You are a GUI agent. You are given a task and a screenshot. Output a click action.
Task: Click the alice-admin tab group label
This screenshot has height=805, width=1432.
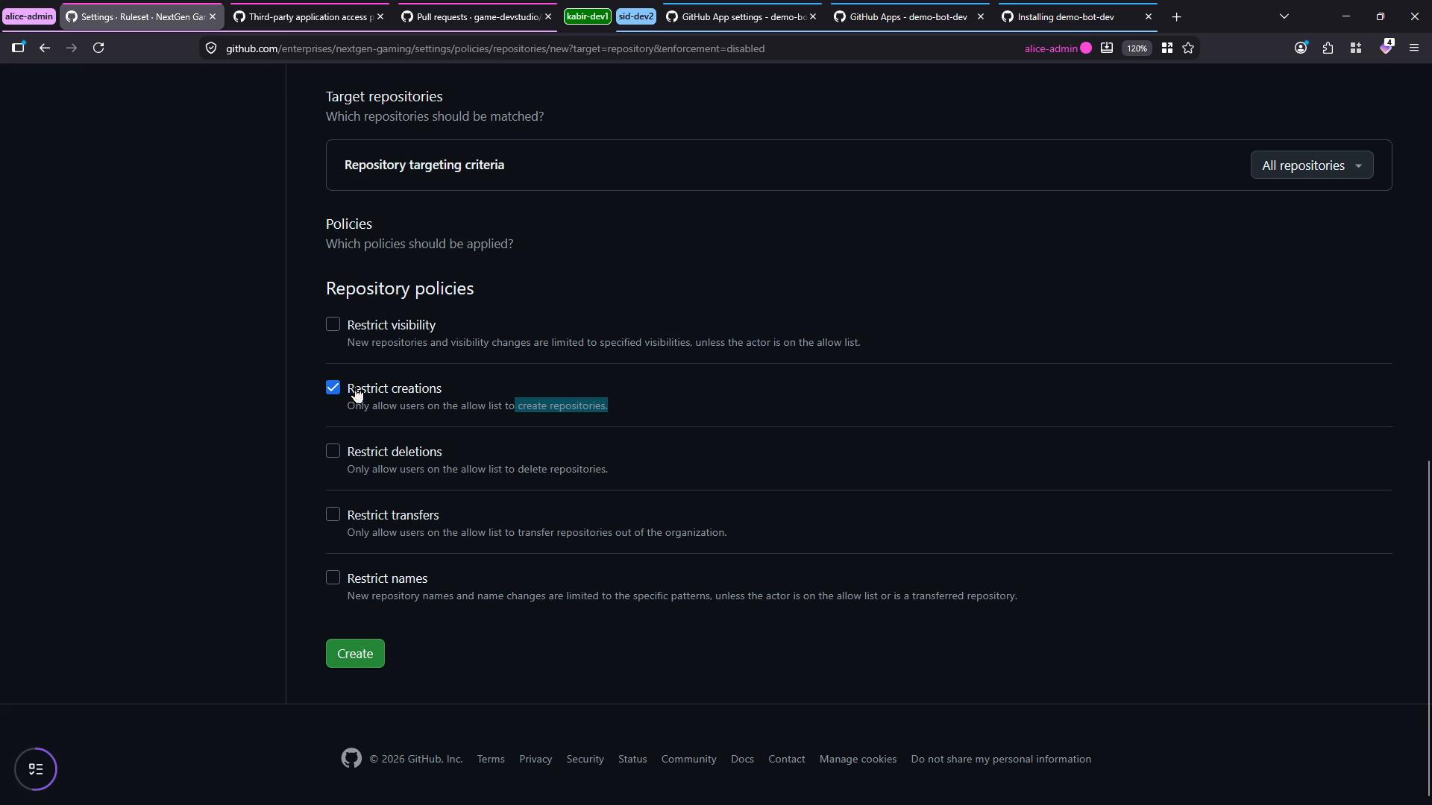pyautogui.click(x=29, y=16)
